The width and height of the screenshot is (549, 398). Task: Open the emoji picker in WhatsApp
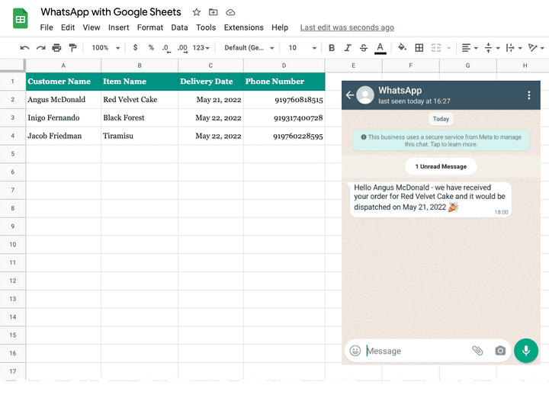click(x=355, y=351)
